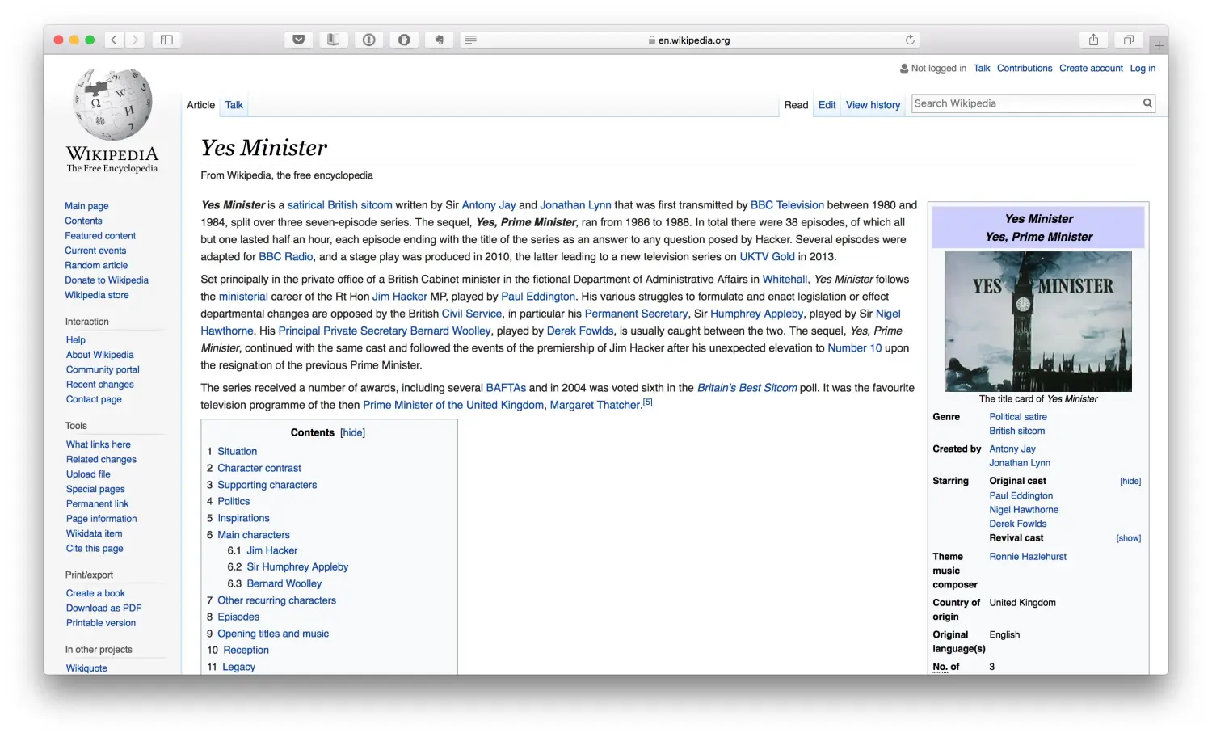Click the Number 10 link
This screenshot has height=737, width=1212.
[x=854, y=348]
